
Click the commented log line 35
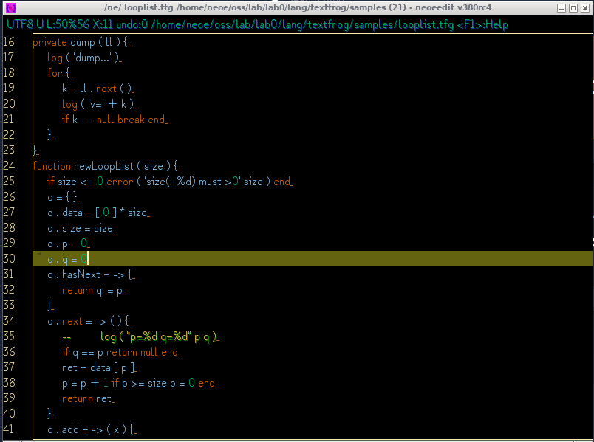140,336
